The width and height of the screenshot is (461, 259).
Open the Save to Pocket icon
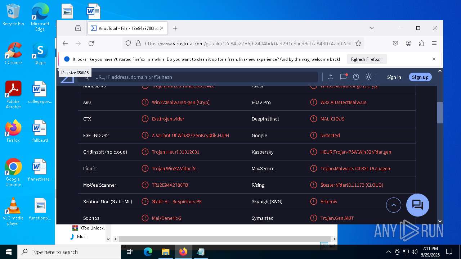pos(395,43)
